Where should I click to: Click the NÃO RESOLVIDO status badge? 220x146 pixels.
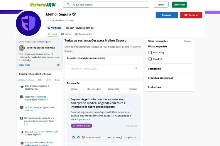[81, 126]
